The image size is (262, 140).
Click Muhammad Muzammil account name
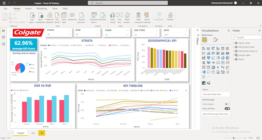point(222,3)
